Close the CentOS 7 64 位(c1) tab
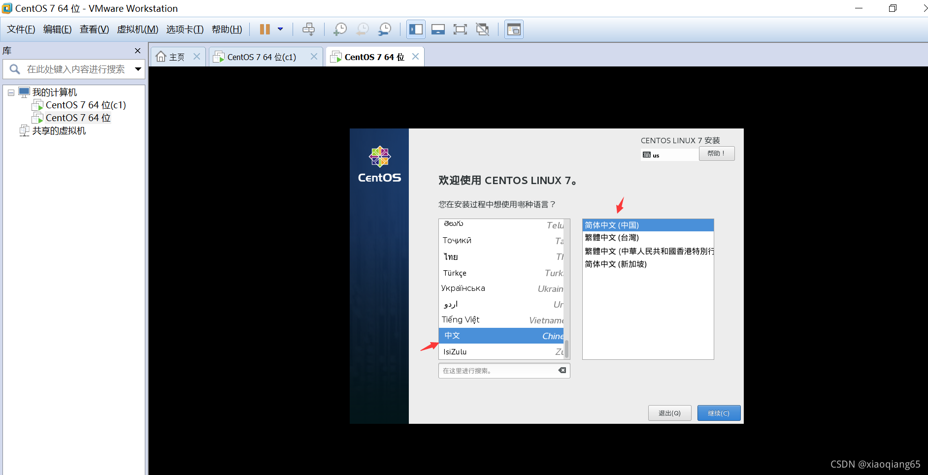This screenshot has height=475, width=928. pyautogui.click(x=314, y=57)
